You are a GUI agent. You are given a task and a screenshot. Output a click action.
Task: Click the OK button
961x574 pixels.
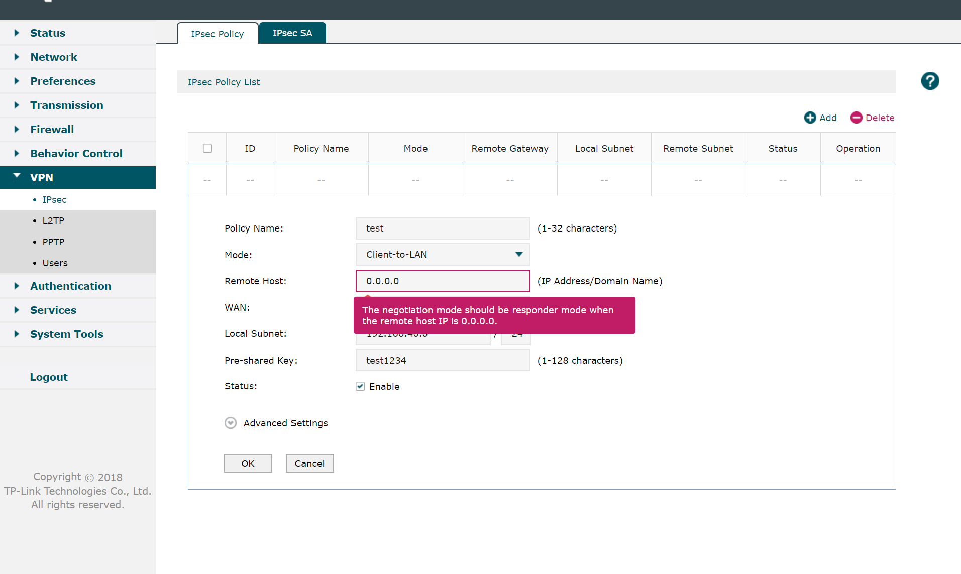(x=248, y=463)
